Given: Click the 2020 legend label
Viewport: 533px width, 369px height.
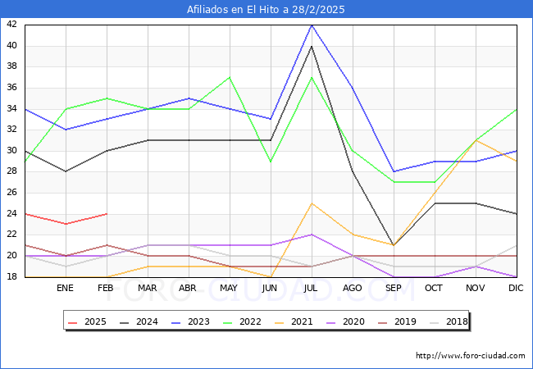Looking at the screenshot, I should [x=353, y=321].
